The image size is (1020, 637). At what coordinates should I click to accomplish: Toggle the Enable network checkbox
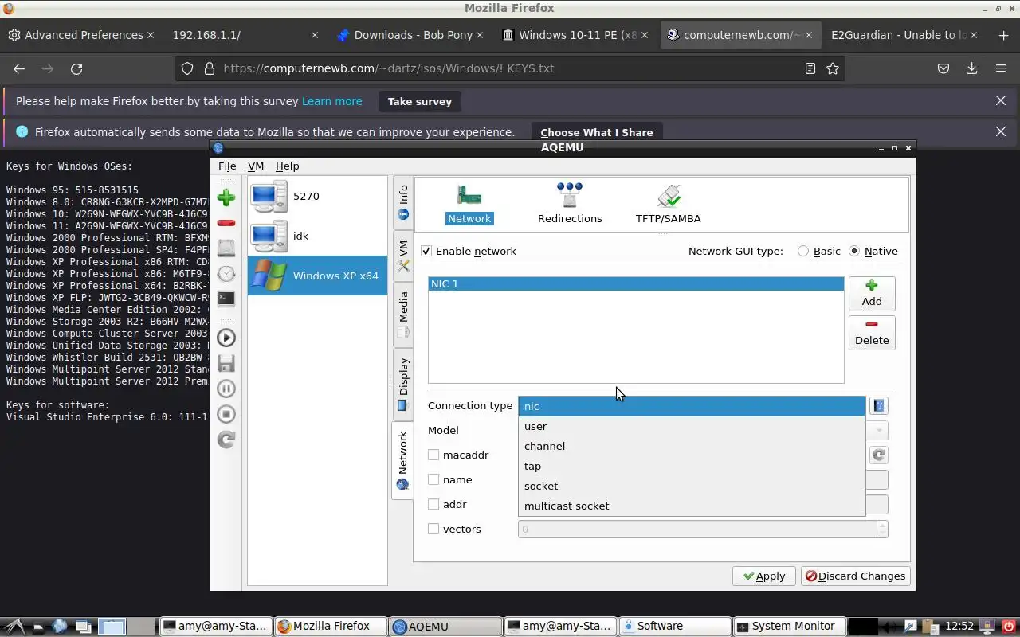tap(426, 251)
